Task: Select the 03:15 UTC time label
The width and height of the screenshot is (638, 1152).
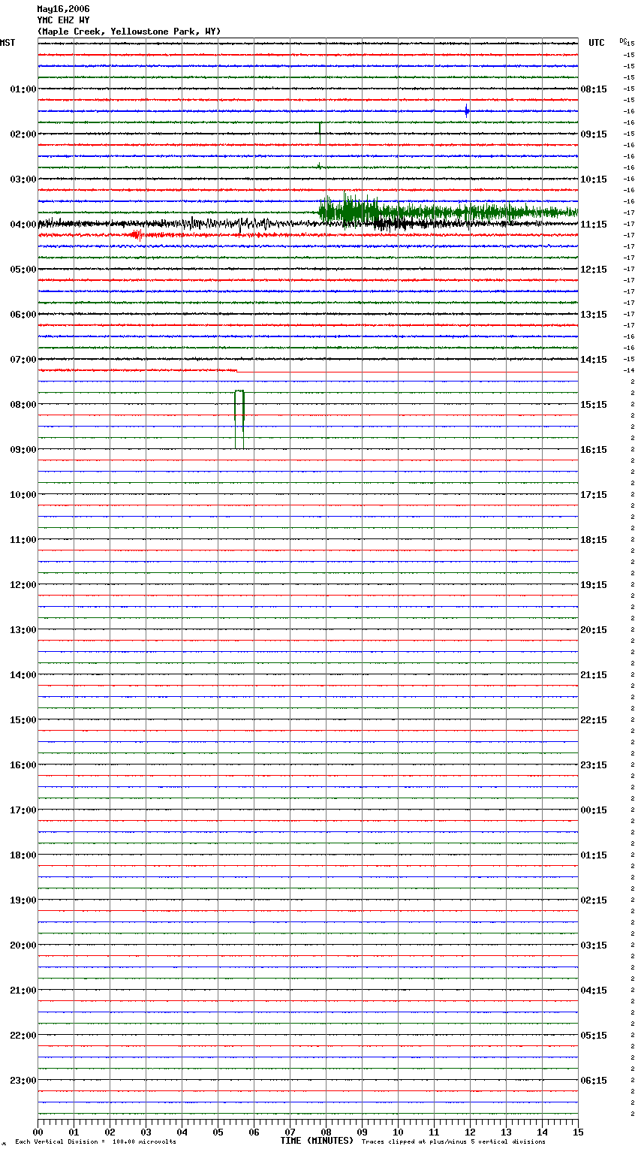Action: pyautogui.click(x=594, y=945)
